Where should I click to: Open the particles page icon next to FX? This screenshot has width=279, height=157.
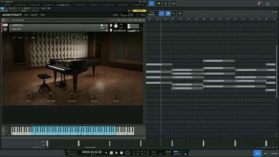[x=27, y=38]
